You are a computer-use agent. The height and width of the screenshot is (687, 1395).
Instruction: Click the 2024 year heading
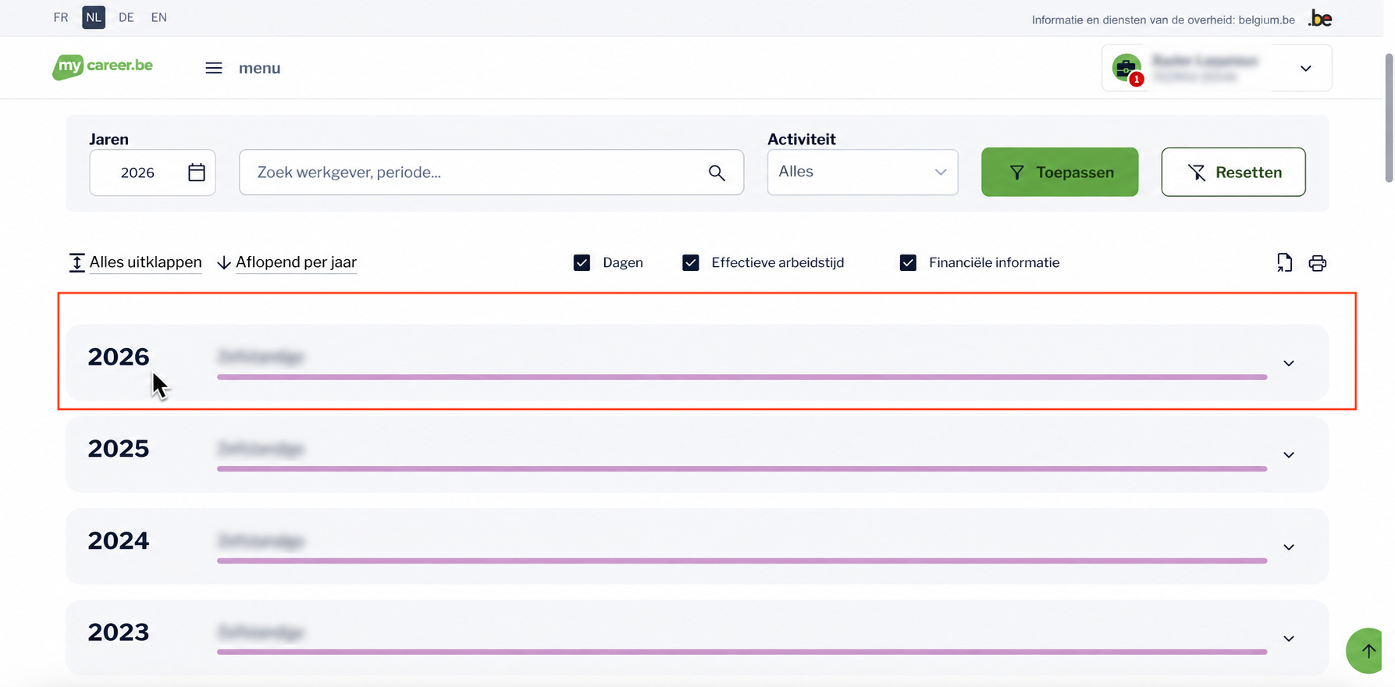(x=118, y=541)
